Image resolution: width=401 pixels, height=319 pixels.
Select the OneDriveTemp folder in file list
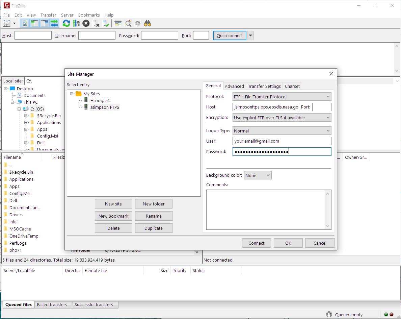pyautogui.click(x=24, y=236)
